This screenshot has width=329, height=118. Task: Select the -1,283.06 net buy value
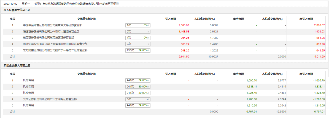tap(319, 99)
